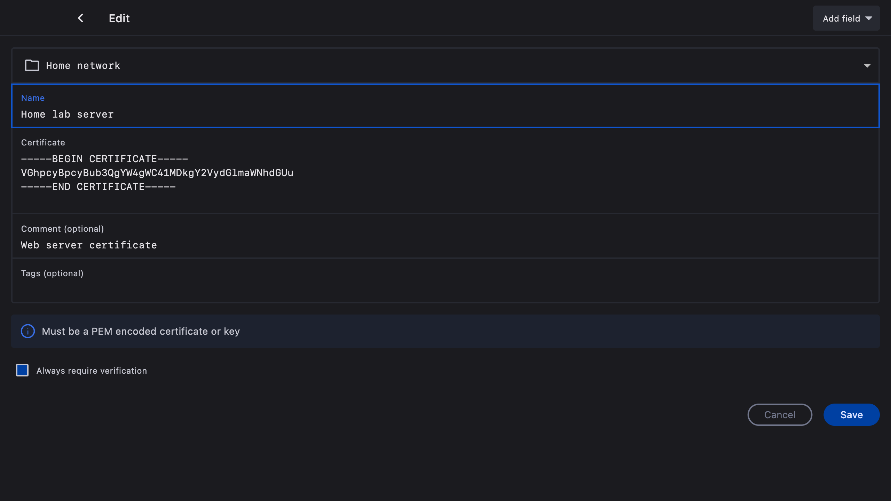891x501 pixels.
Task: Click the base64 line in the Certificate field
Action: 157,173
